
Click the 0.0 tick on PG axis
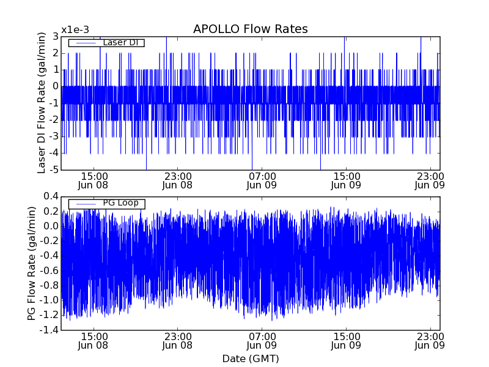(x=51, y=226)
